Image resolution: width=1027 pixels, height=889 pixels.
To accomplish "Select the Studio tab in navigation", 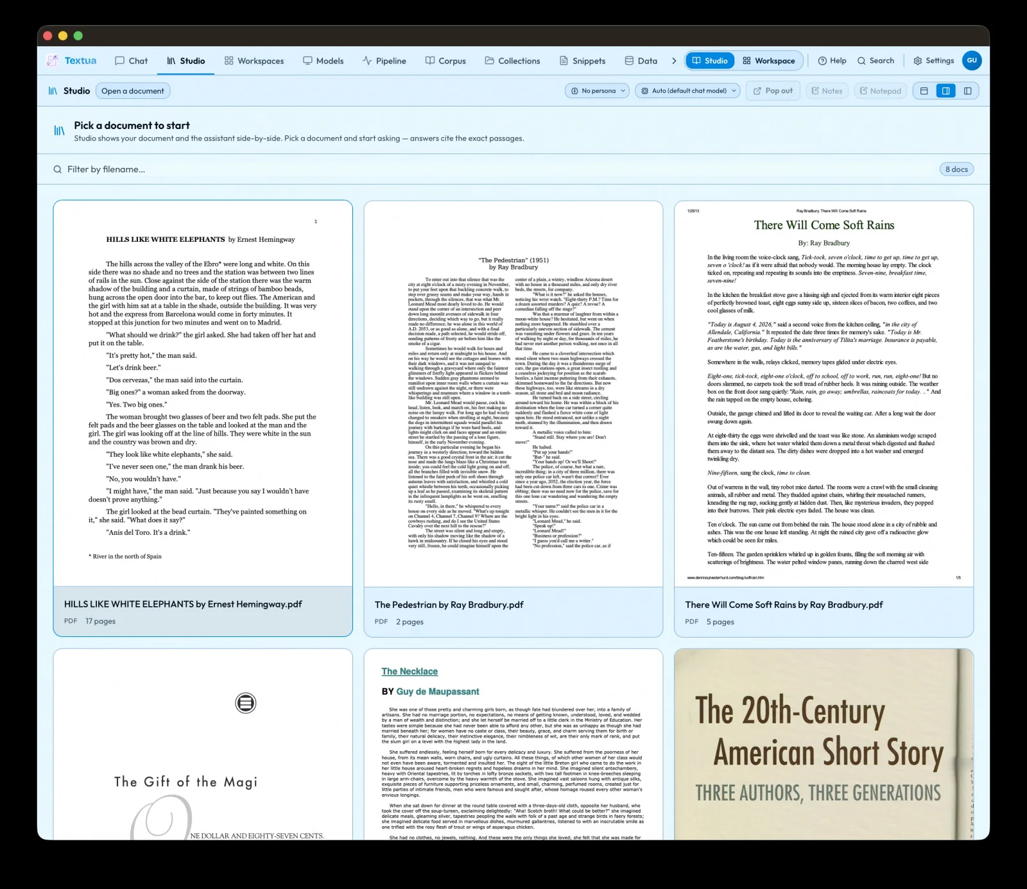I will [186, 61].
